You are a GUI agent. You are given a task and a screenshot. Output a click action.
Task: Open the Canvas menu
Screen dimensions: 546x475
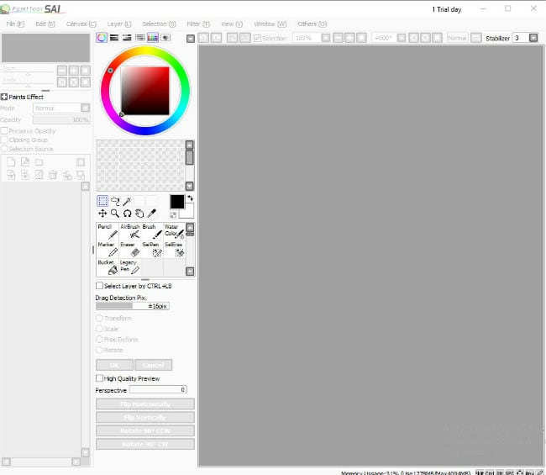[81, 24]
